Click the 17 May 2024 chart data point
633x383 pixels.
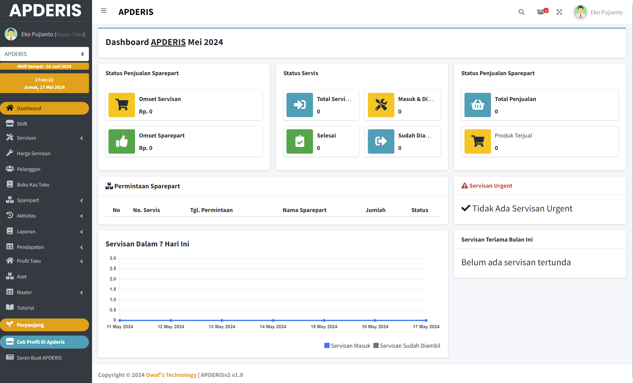click(426, 320)
